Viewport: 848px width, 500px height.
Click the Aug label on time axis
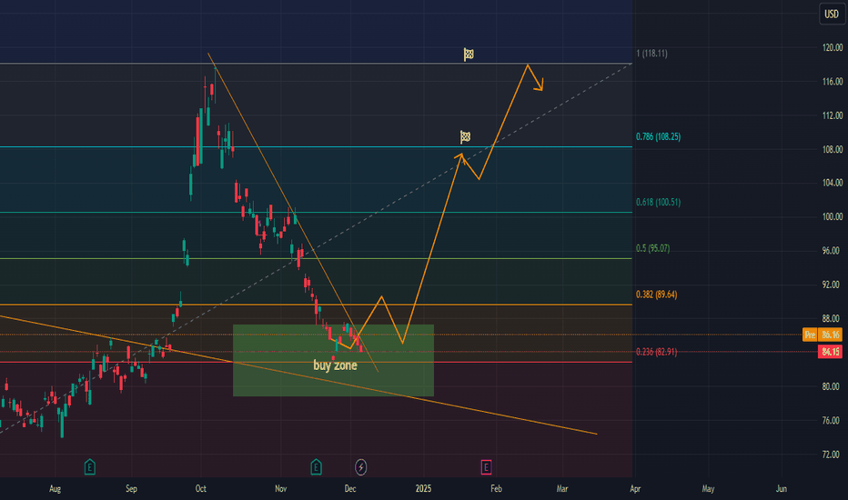pyautogui.click(x=56, y=489)
